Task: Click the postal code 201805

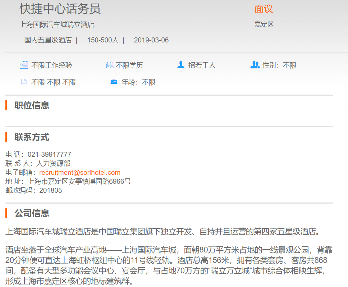Action: click(x=51, y=191)
